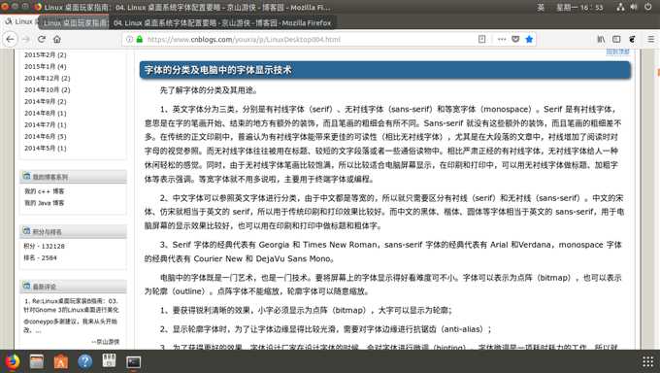Click the 积分 - 132128 text

(x=45, y=246)
